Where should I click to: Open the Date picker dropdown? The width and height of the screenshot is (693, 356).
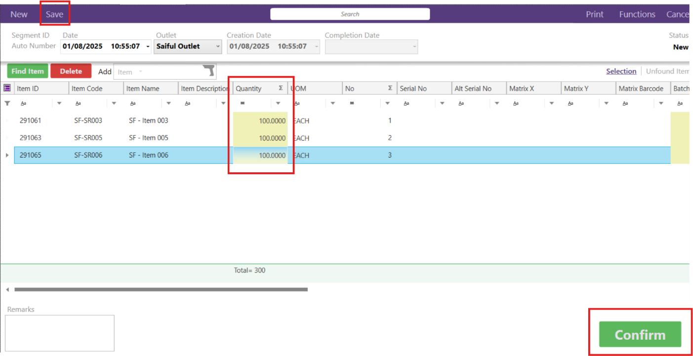point(147,46)
